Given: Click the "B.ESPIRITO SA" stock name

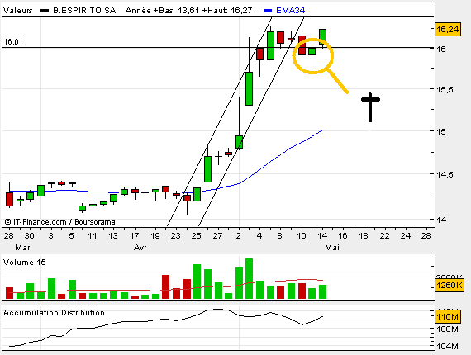Looking at the screenshot, I should click(84, 11).
